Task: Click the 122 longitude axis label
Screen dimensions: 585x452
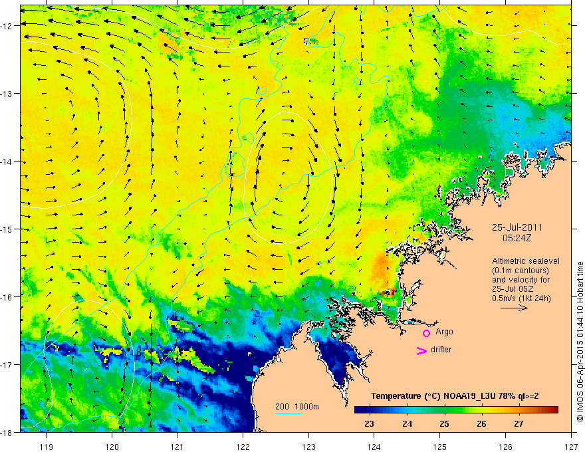Action: [x=243, y=447]
